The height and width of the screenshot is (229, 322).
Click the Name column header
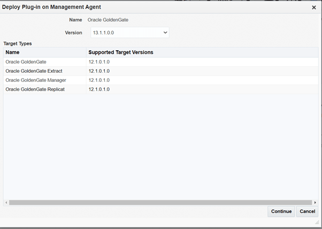13,52
